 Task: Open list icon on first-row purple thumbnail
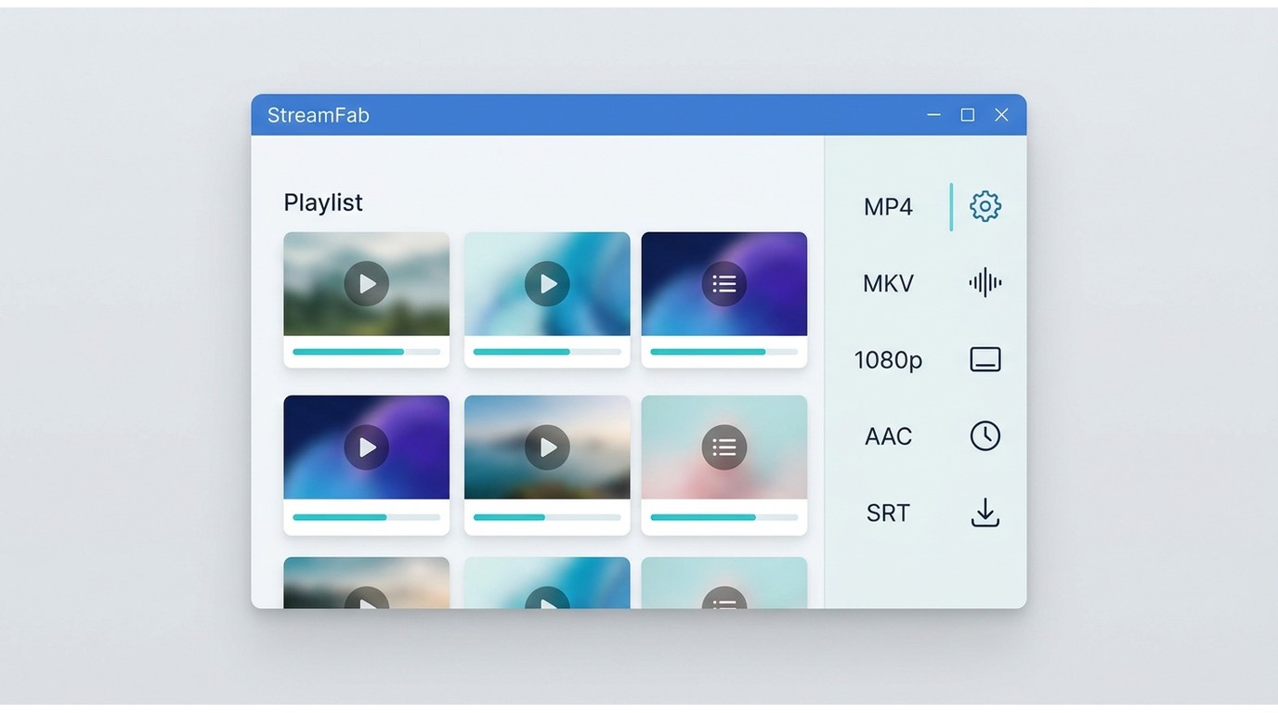(x=724, y=283)
